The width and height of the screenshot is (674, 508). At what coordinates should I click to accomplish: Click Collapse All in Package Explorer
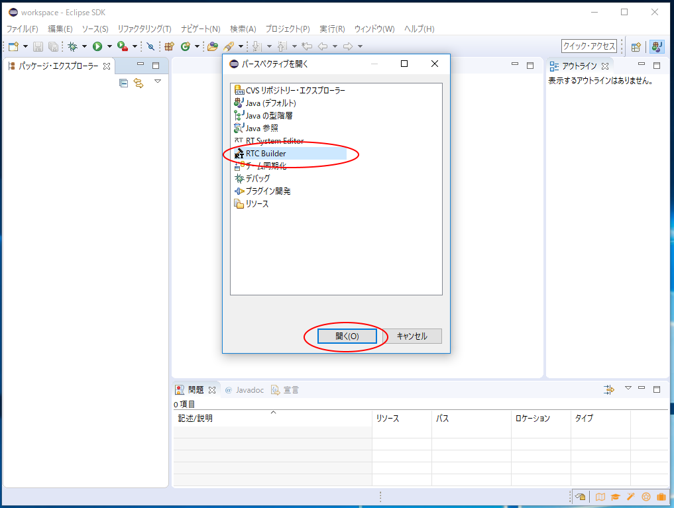[123, 83]
